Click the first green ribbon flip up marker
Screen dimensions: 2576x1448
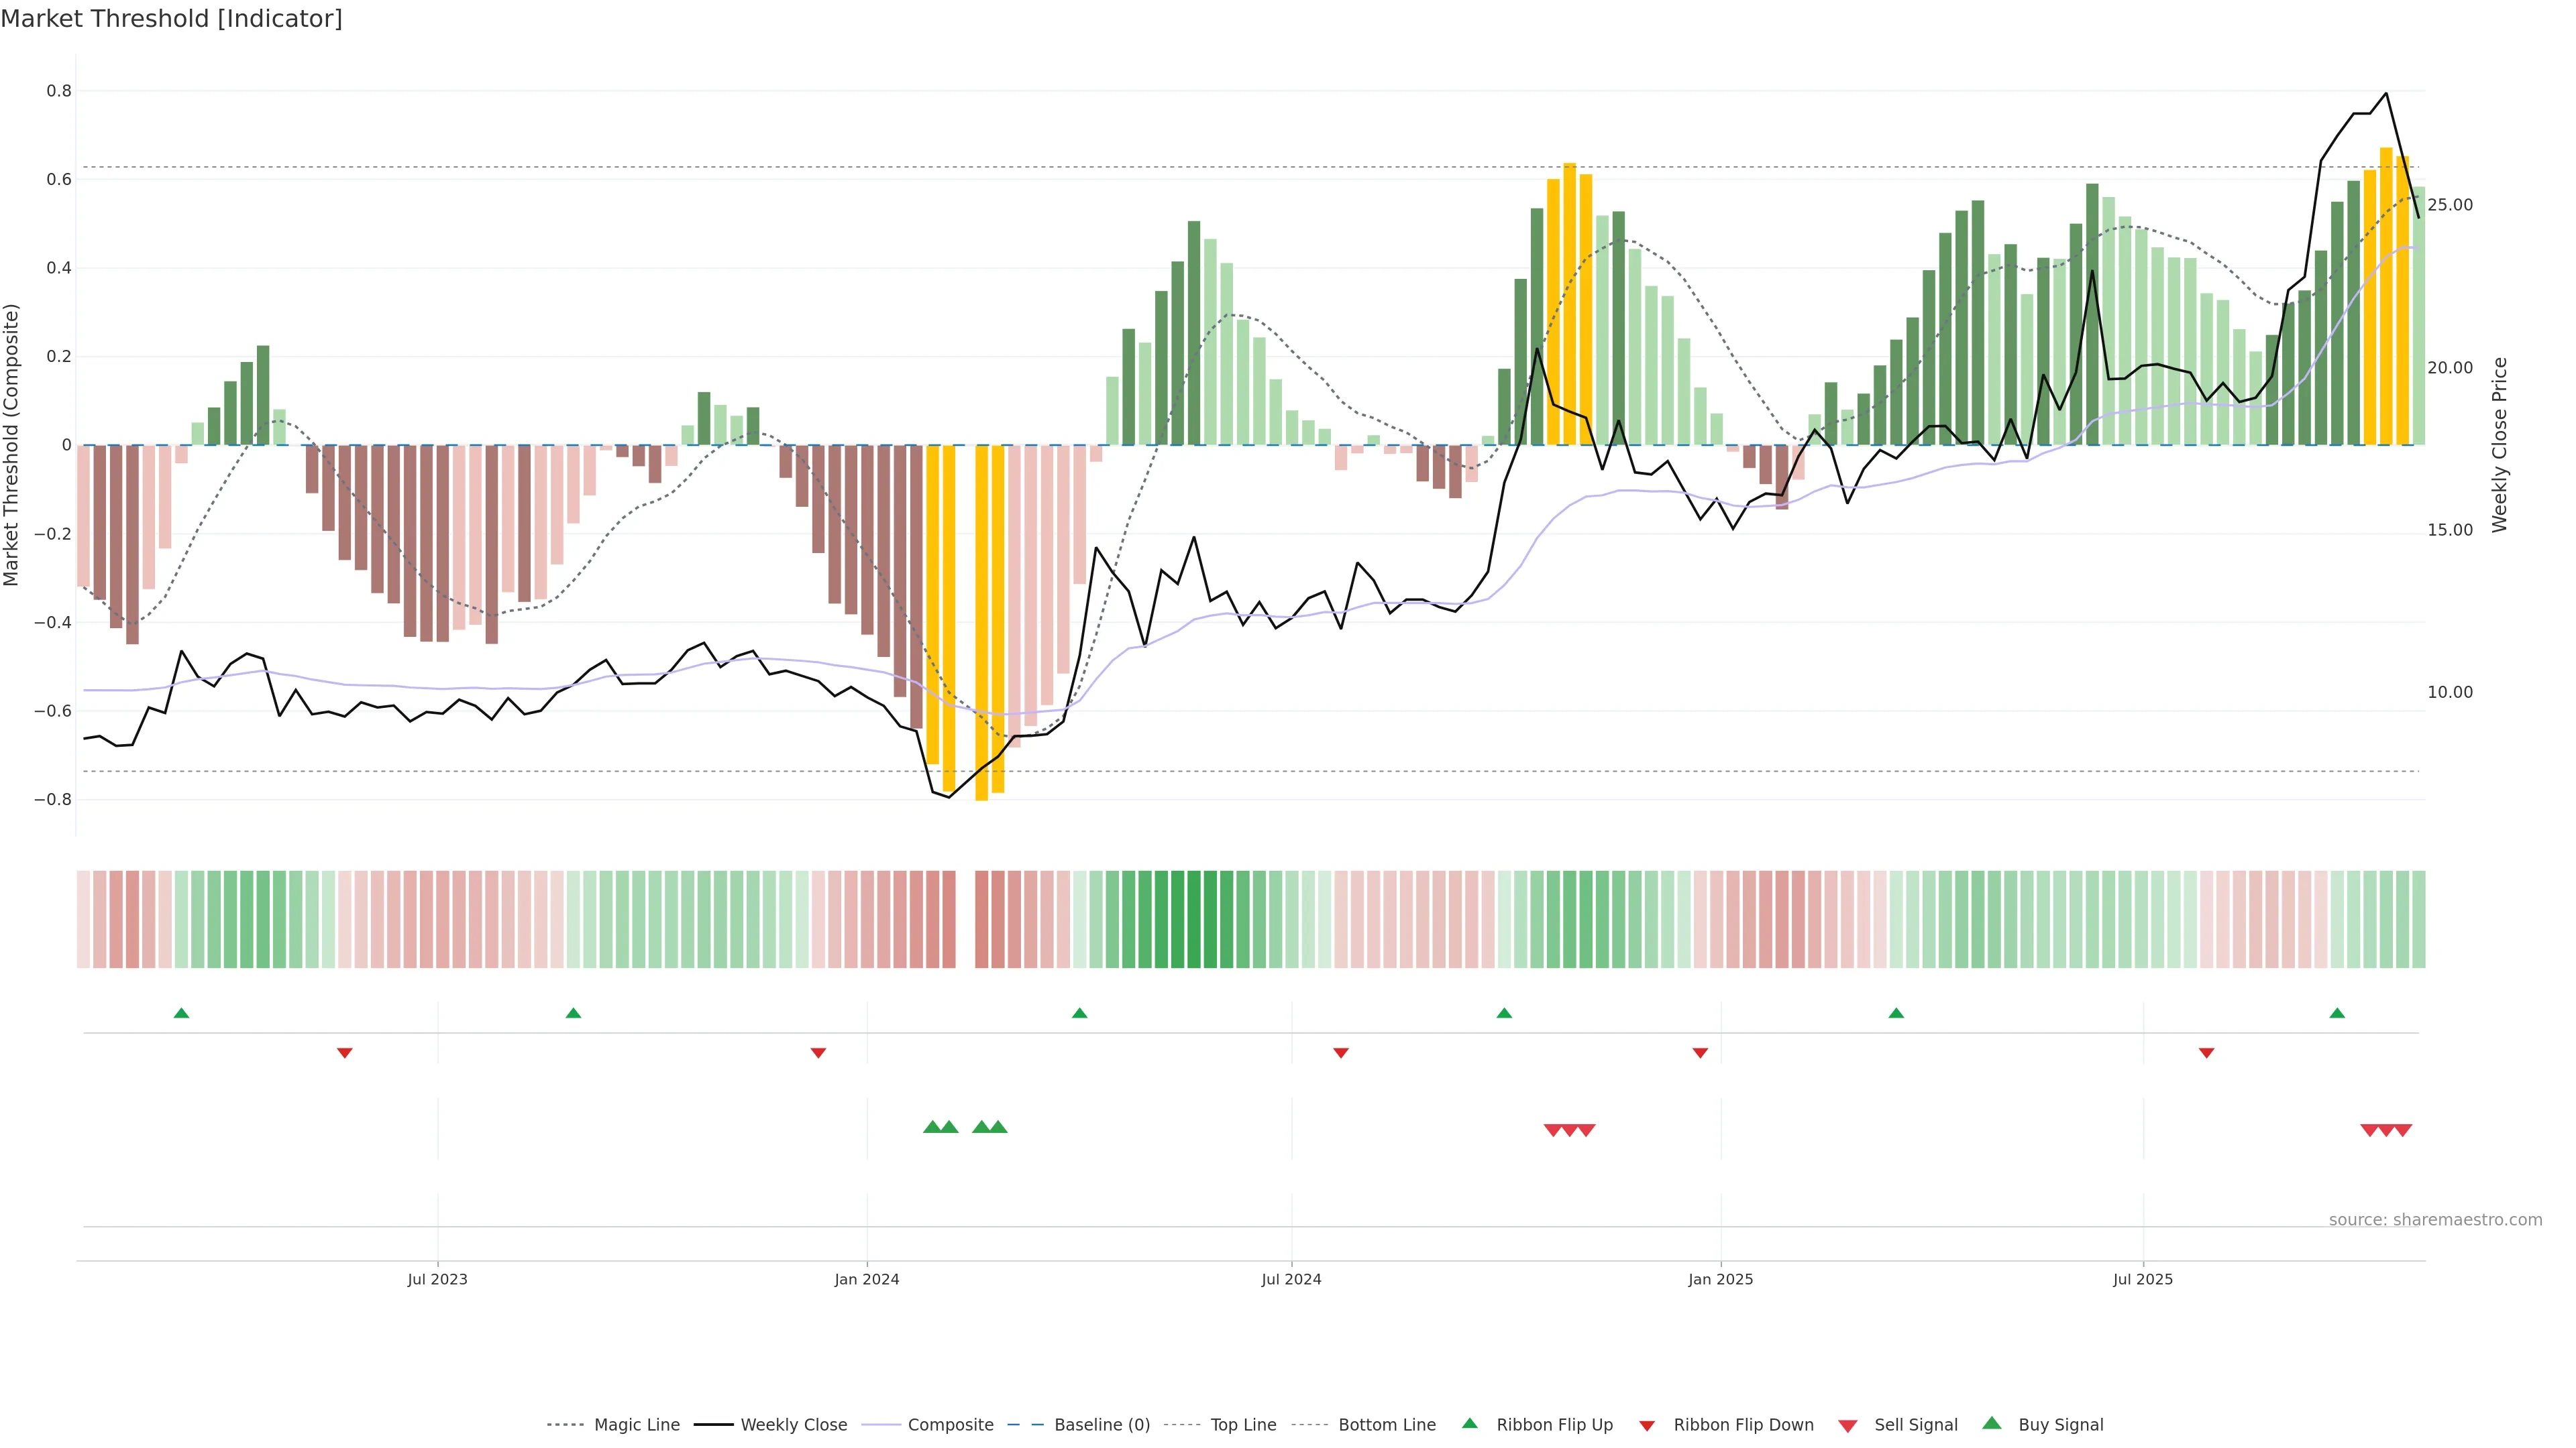[x=181, y=1014]
